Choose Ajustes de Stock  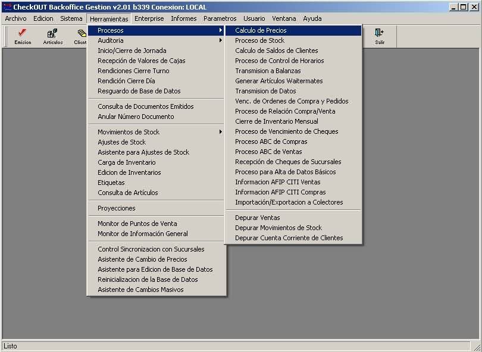[156, 142]
